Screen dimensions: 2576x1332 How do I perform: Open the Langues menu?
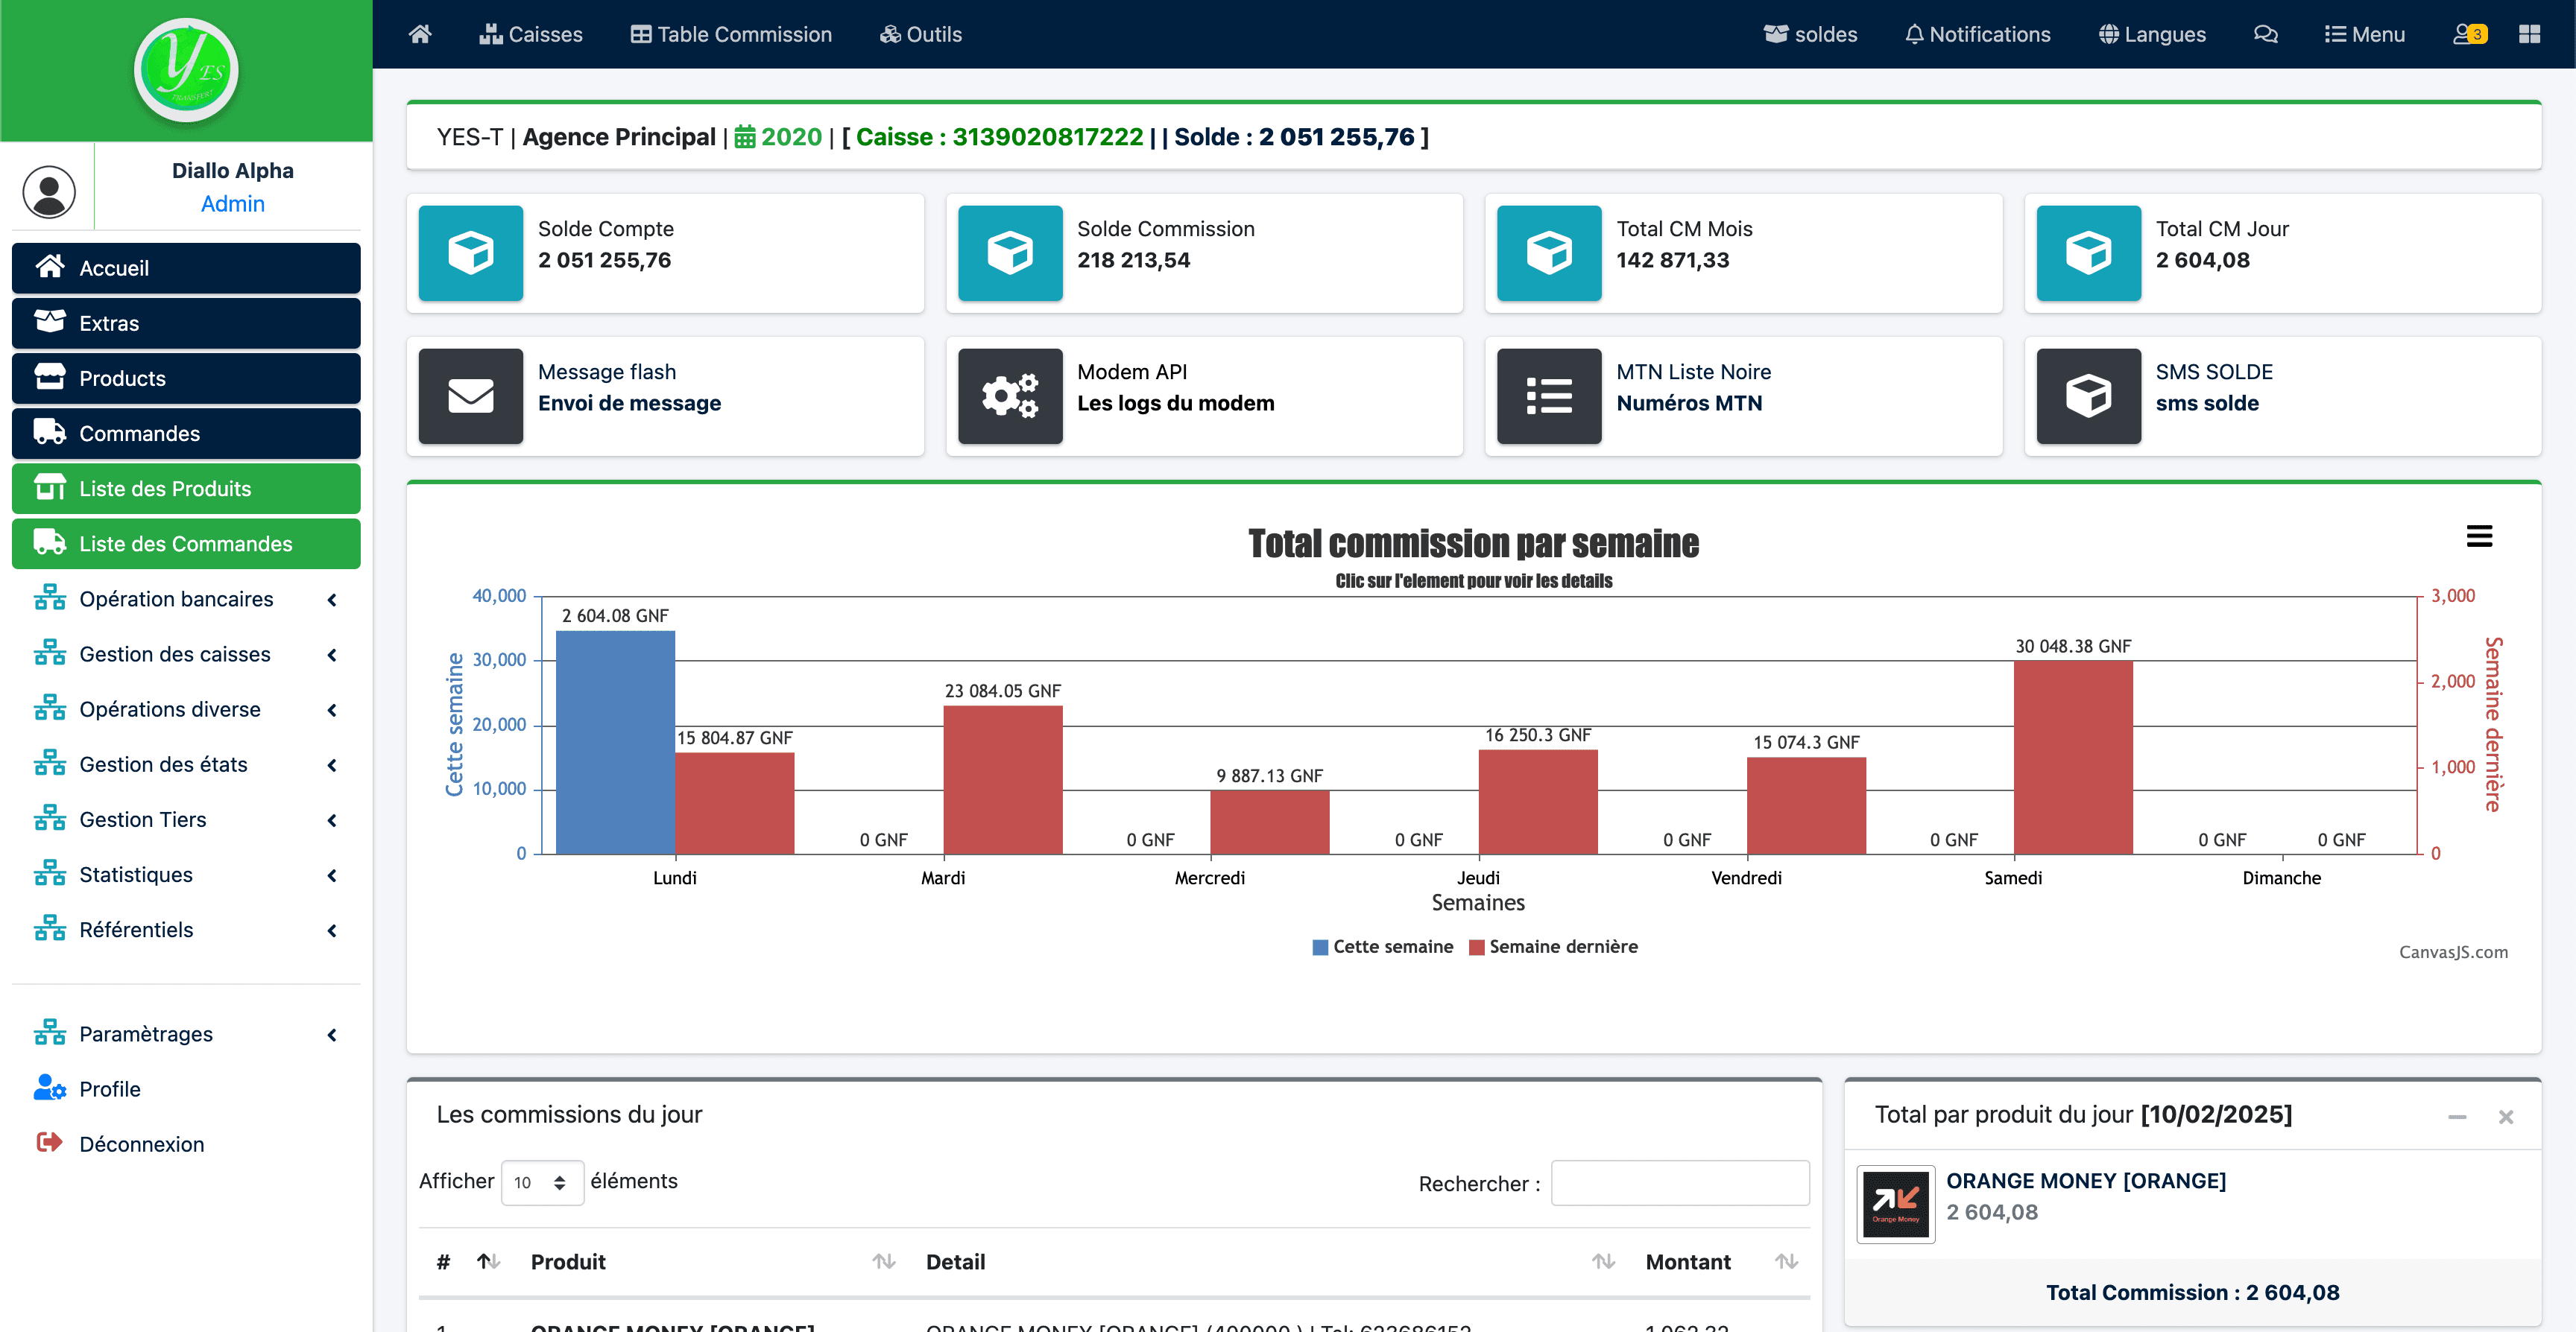(2151, 33)
